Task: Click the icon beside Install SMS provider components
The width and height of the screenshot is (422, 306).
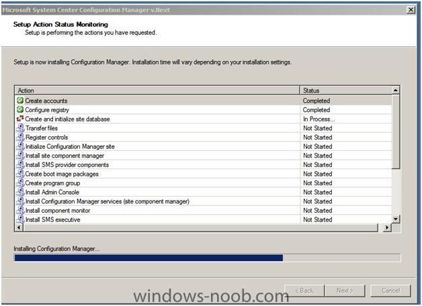Action: click(20, 164)
